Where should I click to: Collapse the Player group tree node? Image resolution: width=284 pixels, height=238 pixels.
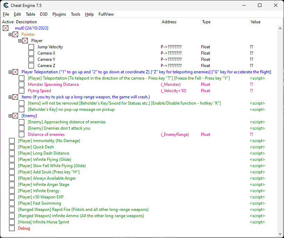click(x=20, y=41)
